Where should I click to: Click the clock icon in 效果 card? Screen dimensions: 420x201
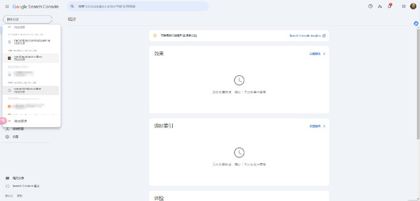click(239, 80)
